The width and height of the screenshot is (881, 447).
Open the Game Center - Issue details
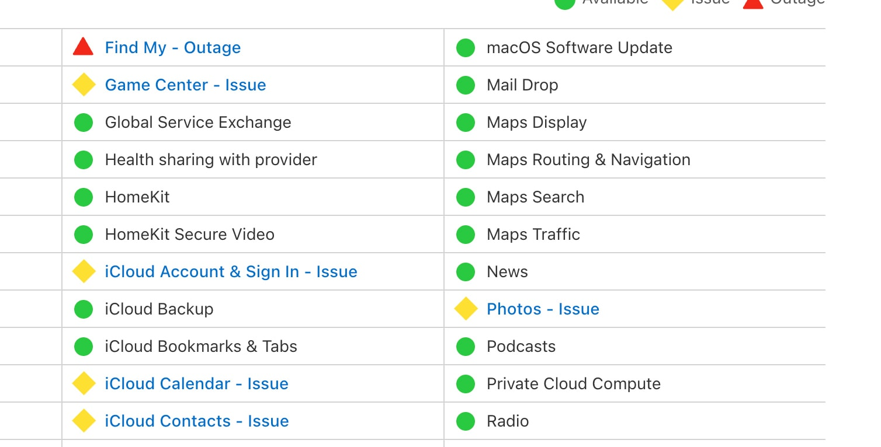pos(185,85)
